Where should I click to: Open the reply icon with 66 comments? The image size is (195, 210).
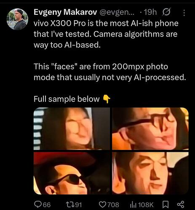pyautogui.click(x=38, y=205)
